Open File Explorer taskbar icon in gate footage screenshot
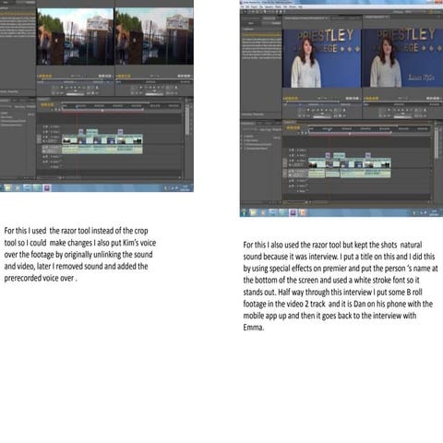443x443 pixels. pos(7,187)
